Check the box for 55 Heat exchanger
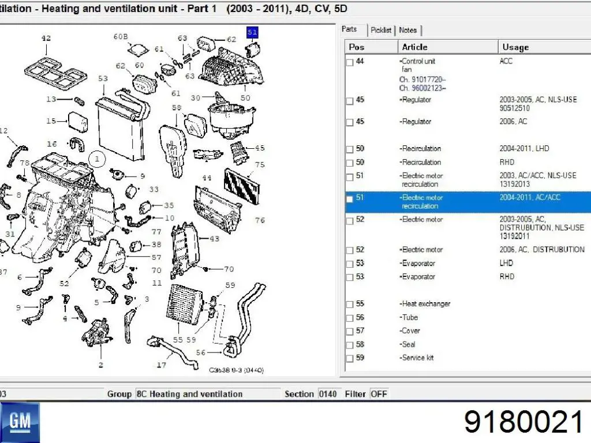Image resolution: width=591 pixels, height=443 pixels. (350, 305)
